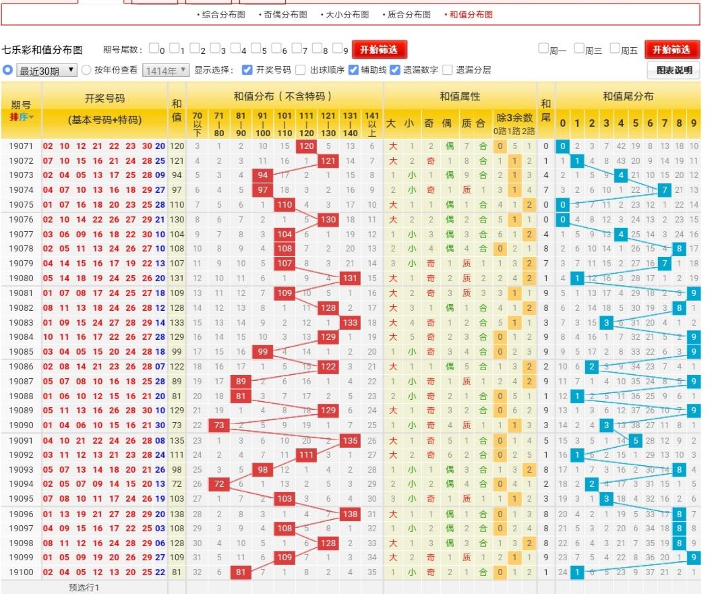Screen dimensions: 716x594
Task: Switch to 质合分布图 tab
Action: click(x=409, y=15)
